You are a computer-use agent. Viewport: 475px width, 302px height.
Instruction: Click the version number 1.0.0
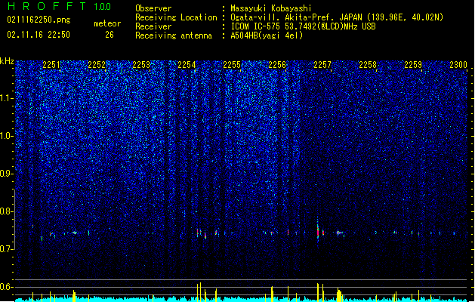[102, 6]
